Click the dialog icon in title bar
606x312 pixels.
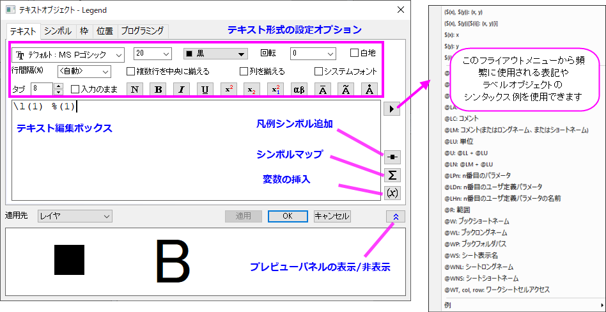pos(11,10)
